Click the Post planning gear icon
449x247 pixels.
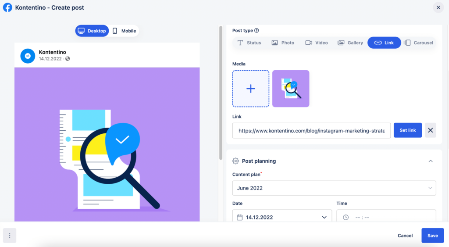tap(235, 161)
